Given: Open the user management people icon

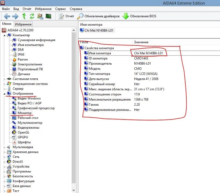Looking at the screenshot, I should point(40,16).
